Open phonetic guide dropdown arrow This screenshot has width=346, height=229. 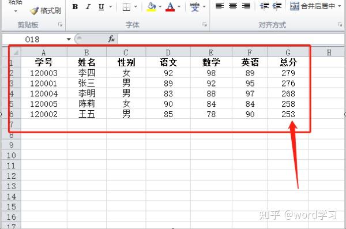(x=204, y=7)
